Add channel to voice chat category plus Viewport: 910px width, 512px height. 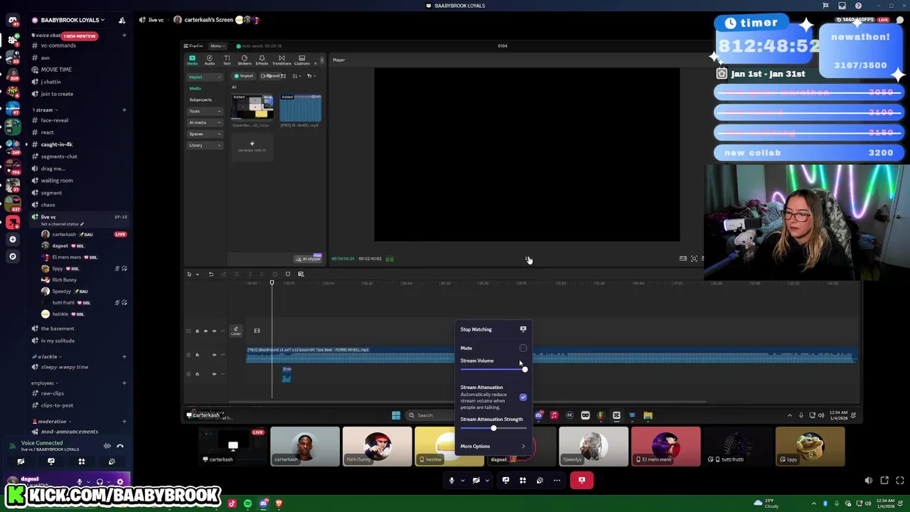tap(124, 35)
